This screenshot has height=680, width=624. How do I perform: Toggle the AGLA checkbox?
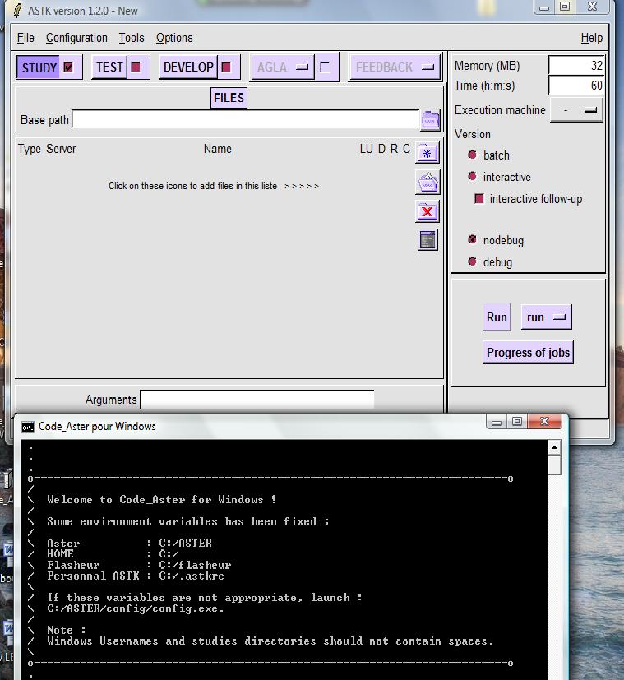click(x=325, y=67)
